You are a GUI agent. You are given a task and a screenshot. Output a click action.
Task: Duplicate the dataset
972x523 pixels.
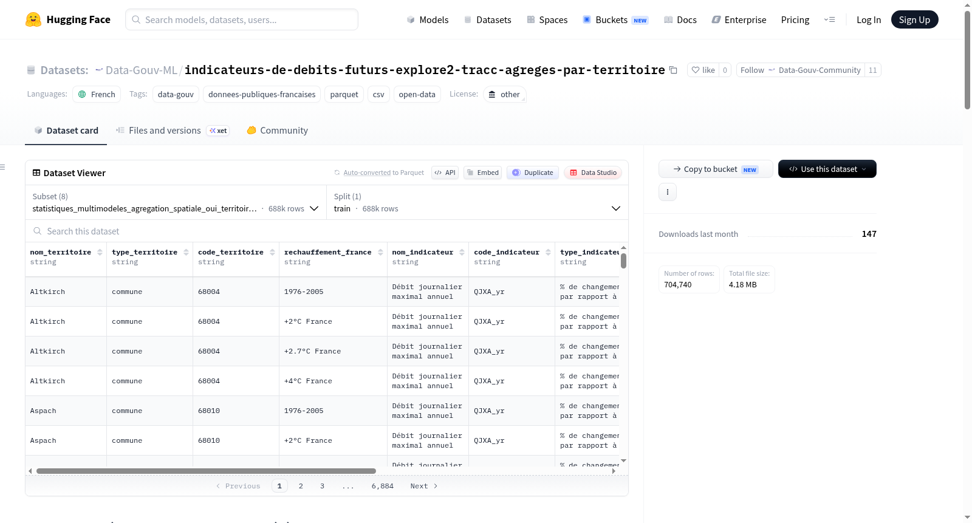(x=533, y=173)
